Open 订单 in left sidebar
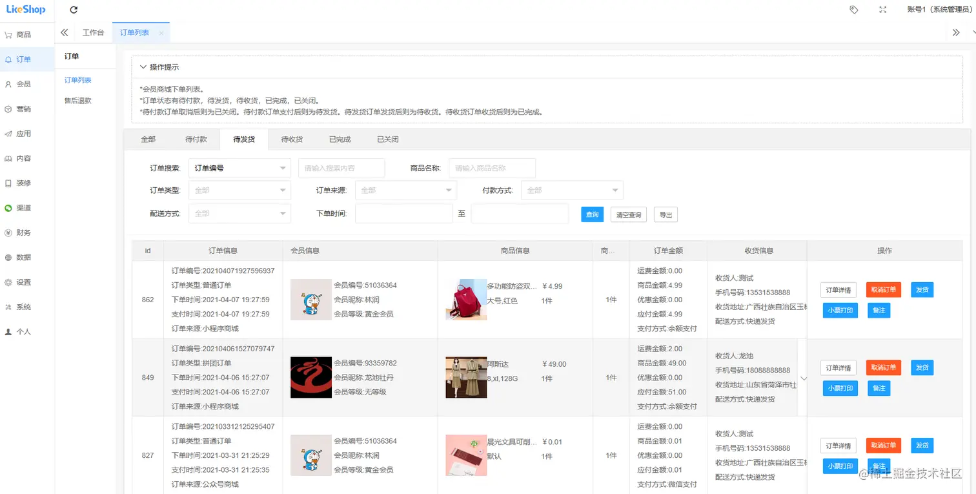The image size is (976, 494). coord(27,59)
